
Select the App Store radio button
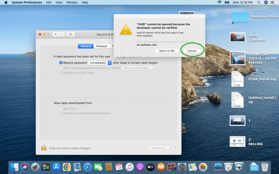[61, 108]
